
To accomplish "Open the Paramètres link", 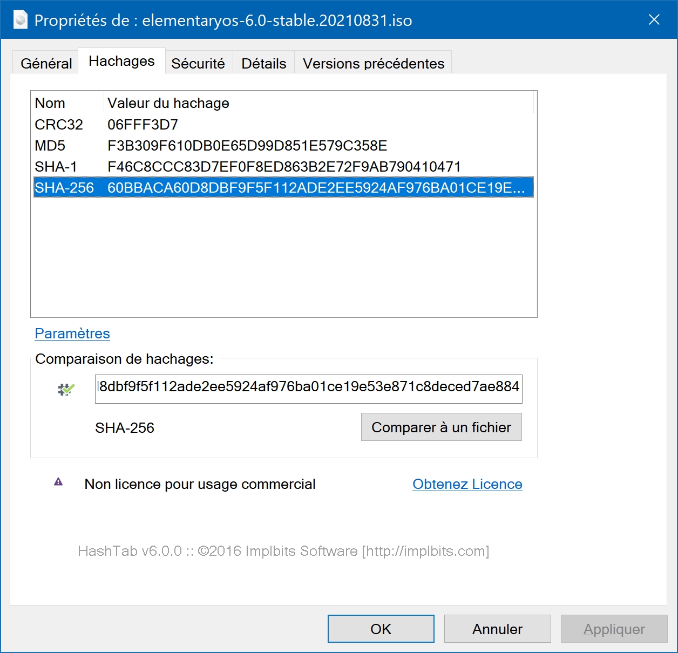I will click(x=72, y=334).
